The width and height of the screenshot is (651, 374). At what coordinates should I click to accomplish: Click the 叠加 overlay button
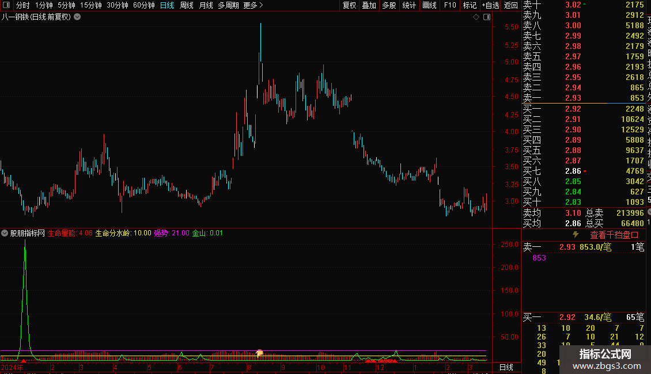point(369,5)
